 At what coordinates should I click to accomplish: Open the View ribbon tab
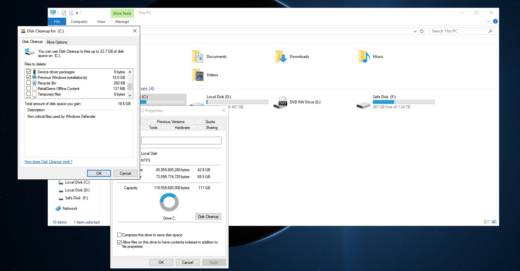(x=101, y=22)
